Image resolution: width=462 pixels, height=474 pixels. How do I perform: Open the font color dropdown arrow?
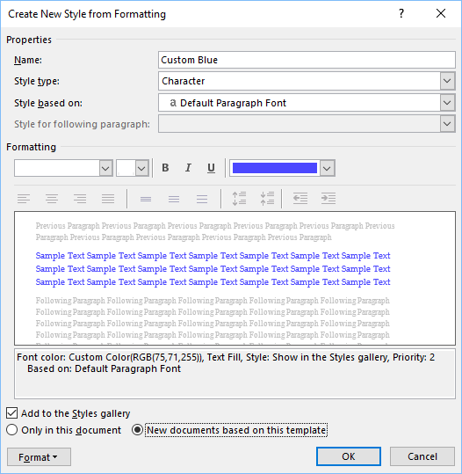pos(327,168)
